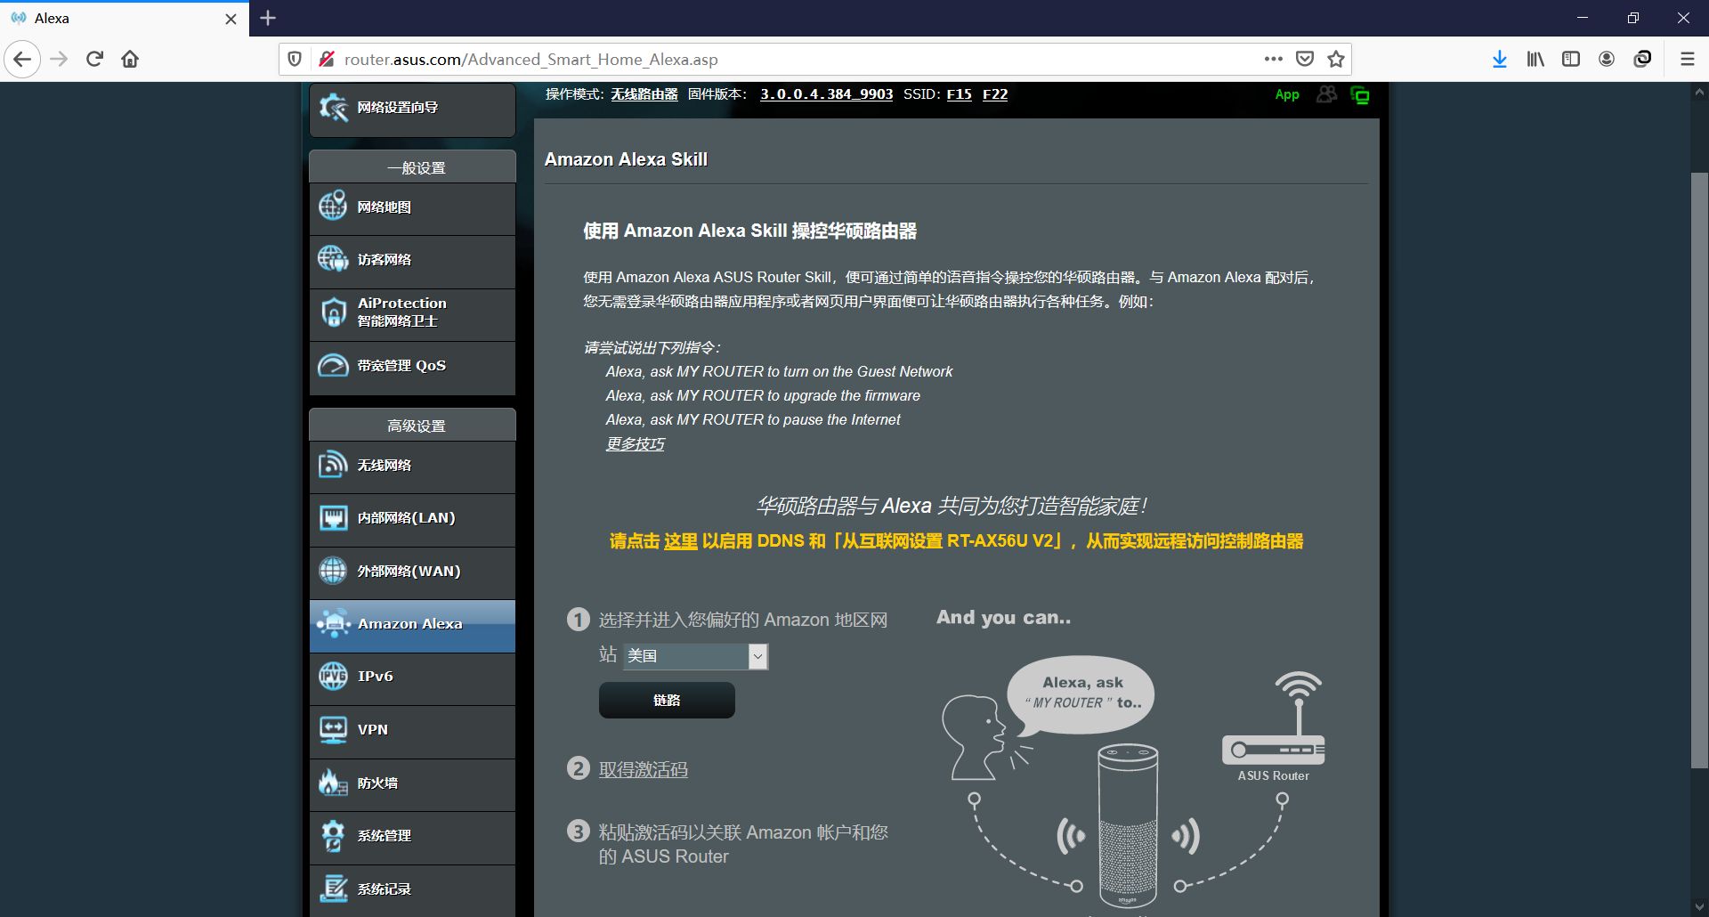Click the 带宽管理 QoS gauge icon
This screenshot has height=917, width=1709.
coord(333,365)
